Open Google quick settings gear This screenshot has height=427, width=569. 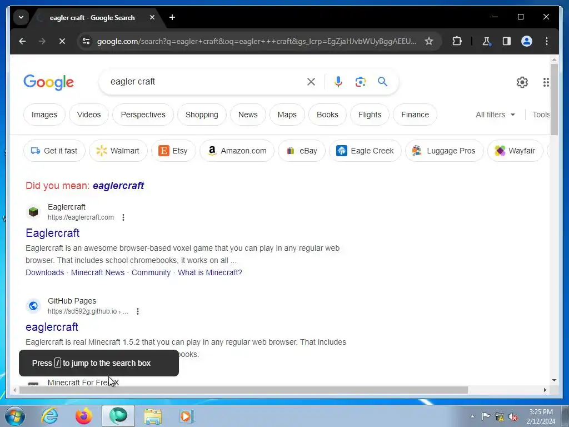(x=522, y=82)
